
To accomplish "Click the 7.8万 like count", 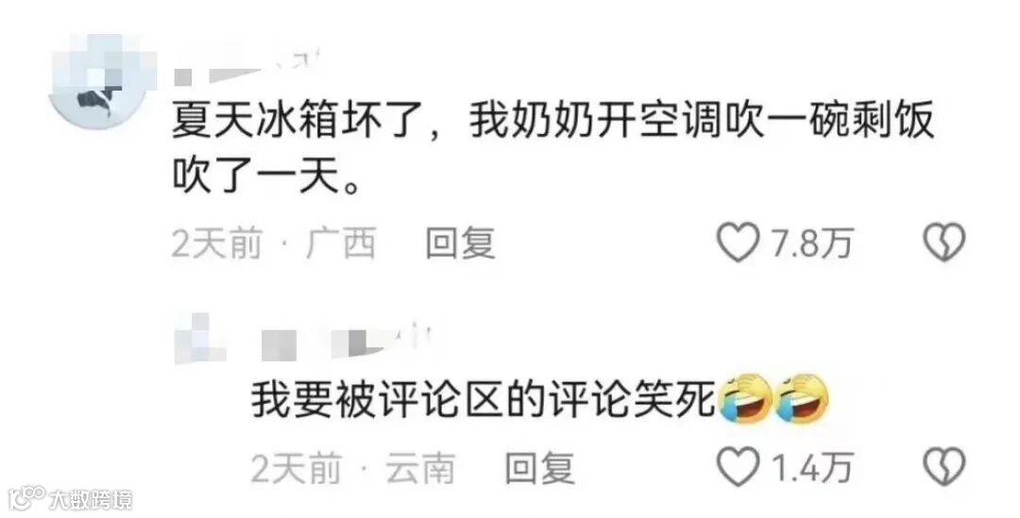I will (x=811, y=243).
